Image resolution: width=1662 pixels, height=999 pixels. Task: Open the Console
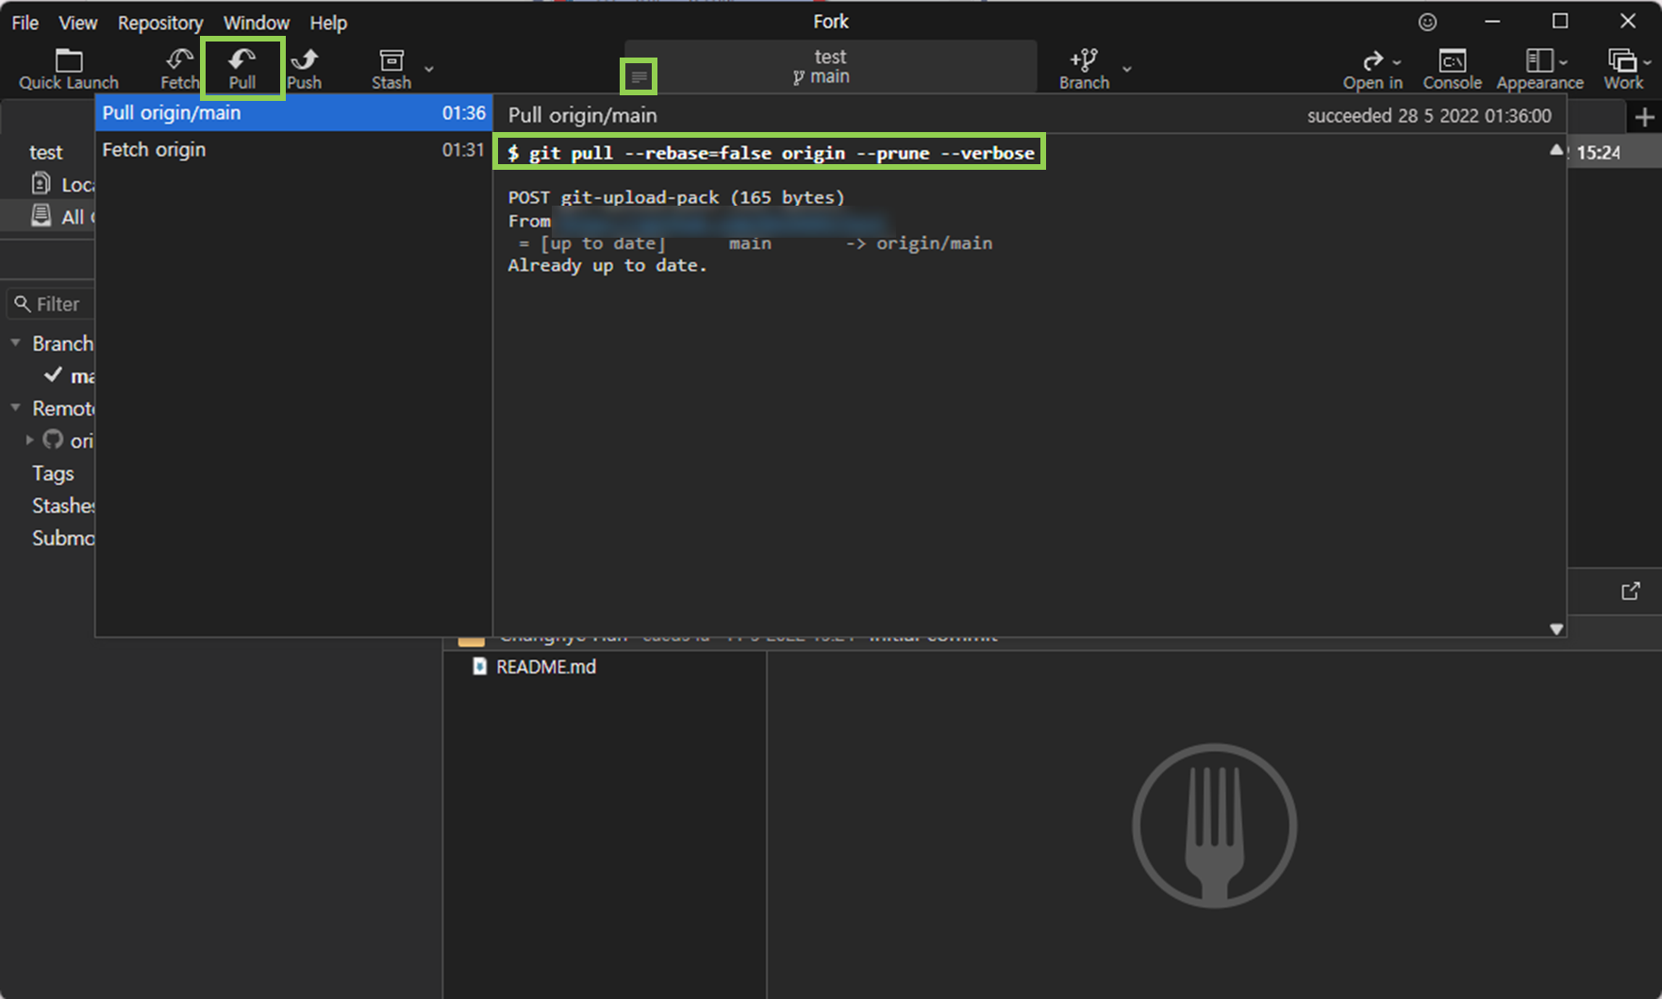pyautogui.click(x=1453, y=69)
